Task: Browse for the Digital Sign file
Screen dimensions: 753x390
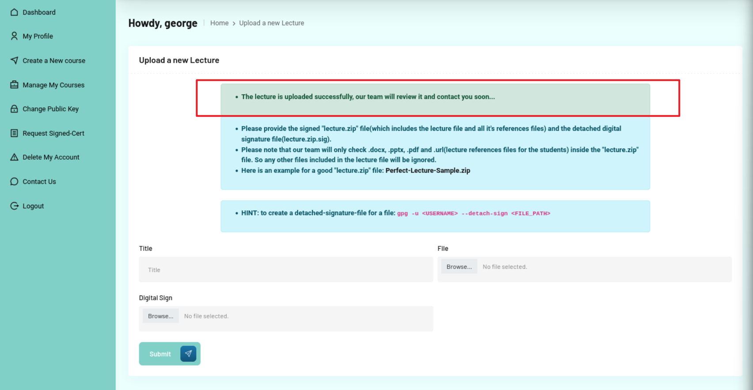Action: pyautogui.click(x=160, y=316)
